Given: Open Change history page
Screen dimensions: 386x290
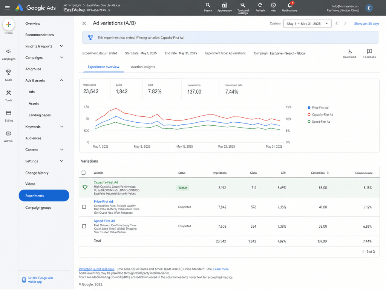Looking at the screenshot, I should (x=37, y=173).
